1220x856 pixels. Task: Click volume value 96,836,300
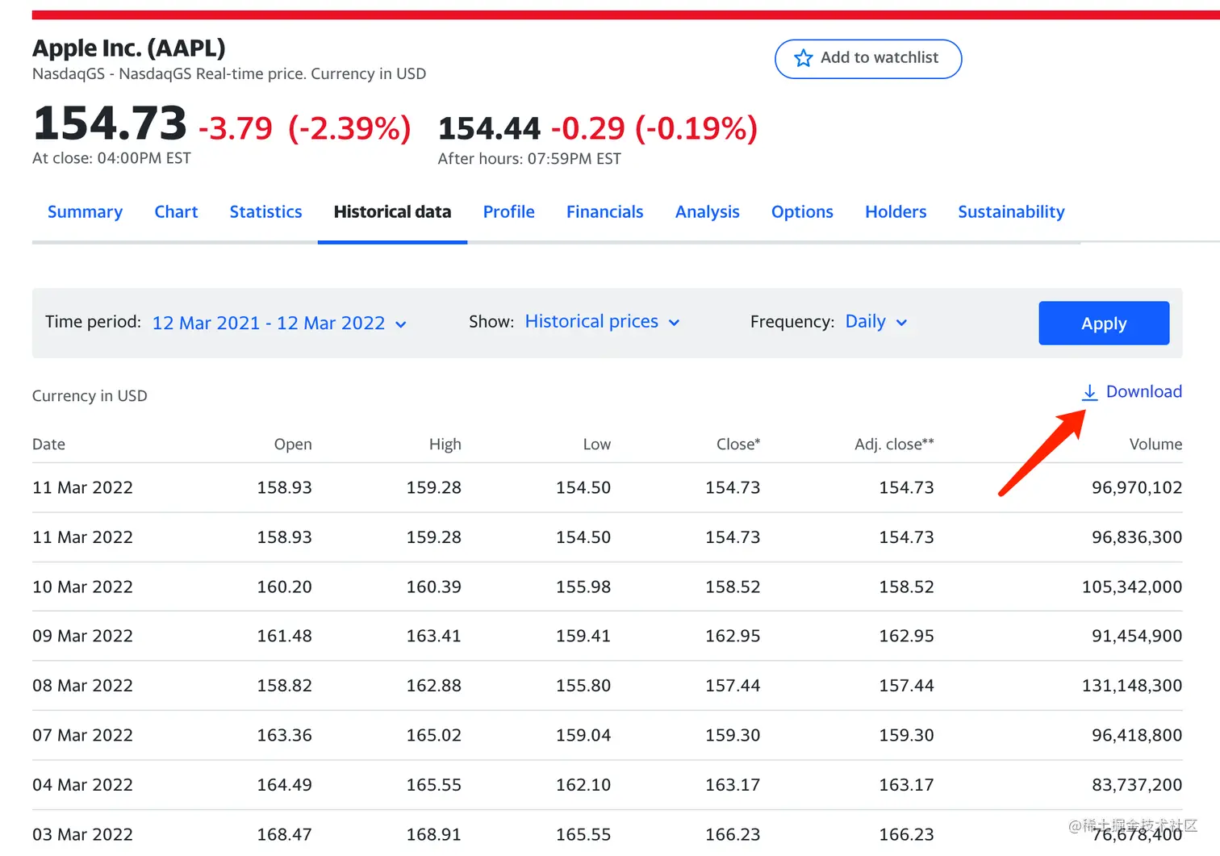point(1136,537)
